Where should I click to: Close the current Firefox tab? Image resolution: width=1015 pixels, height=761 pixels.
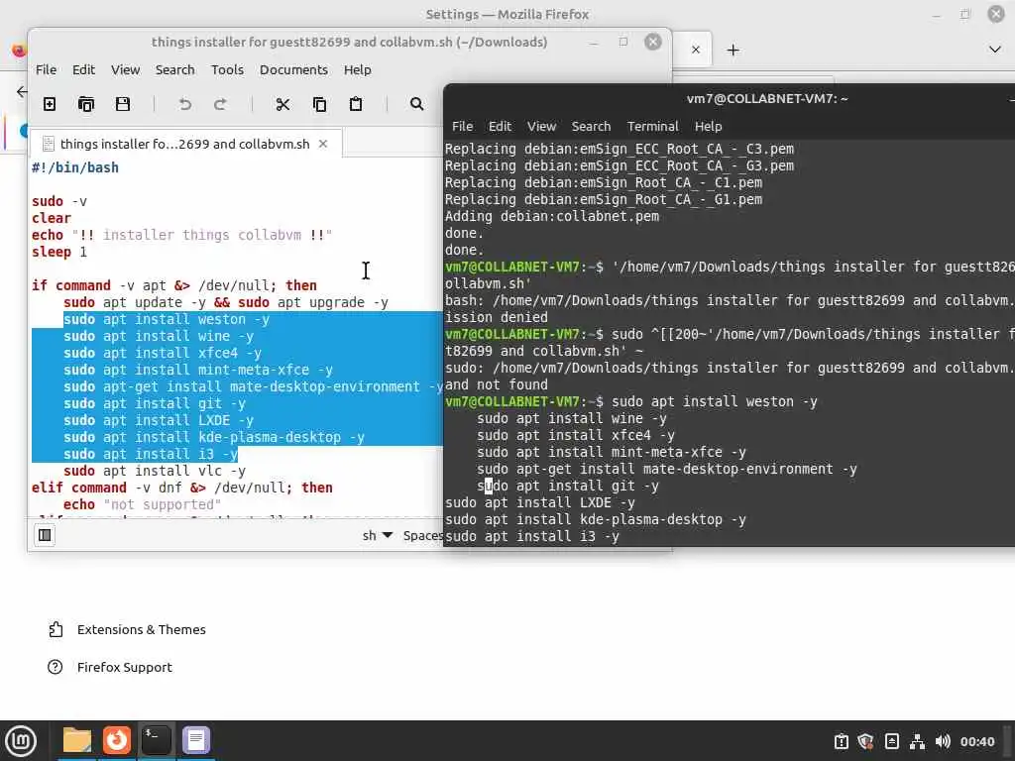[x=695, y=50]
